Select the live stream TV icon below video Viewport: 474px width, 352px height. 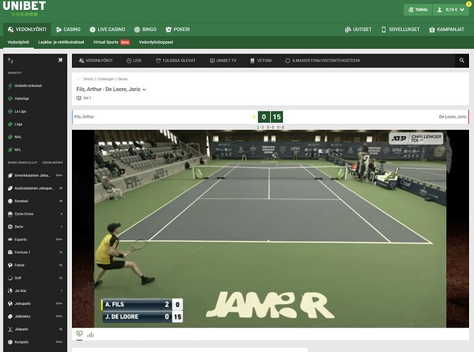pos(79,334)
